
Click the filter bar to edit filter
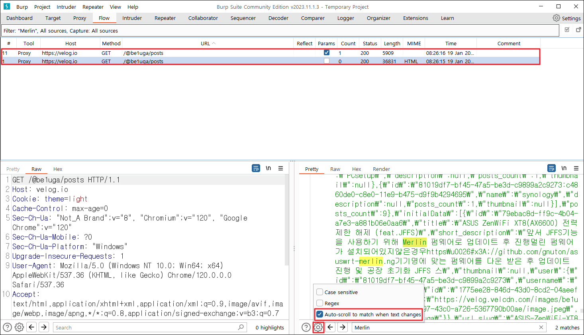[x=280, y=31]
